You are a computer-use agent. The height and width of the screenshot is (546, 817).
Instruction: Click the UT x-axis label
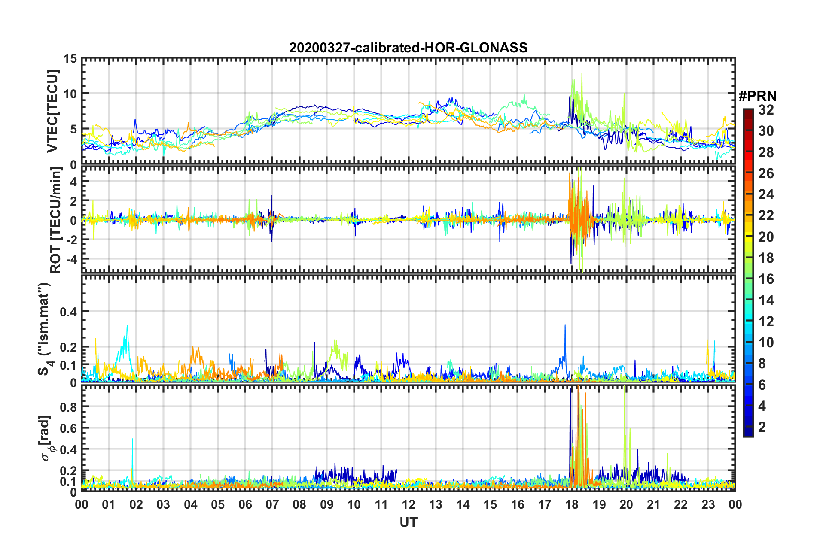coord(408,522)
